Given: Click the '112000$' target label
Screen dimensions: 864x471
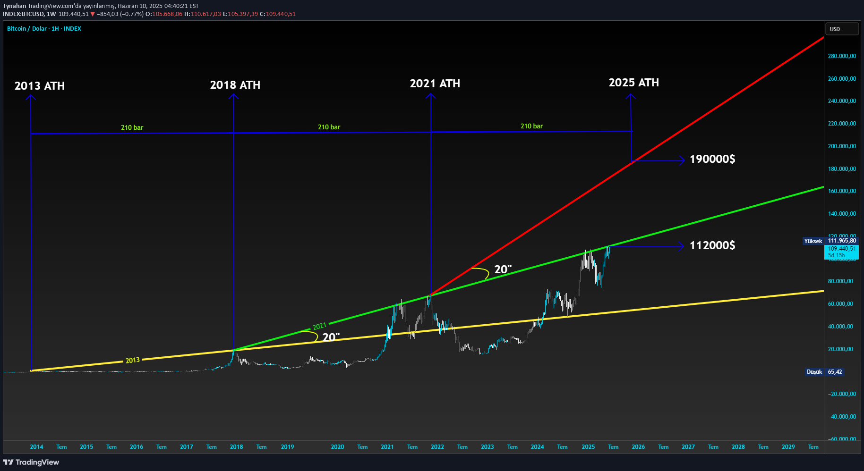Looking at the screenshot, I should [x=712, y=245].
